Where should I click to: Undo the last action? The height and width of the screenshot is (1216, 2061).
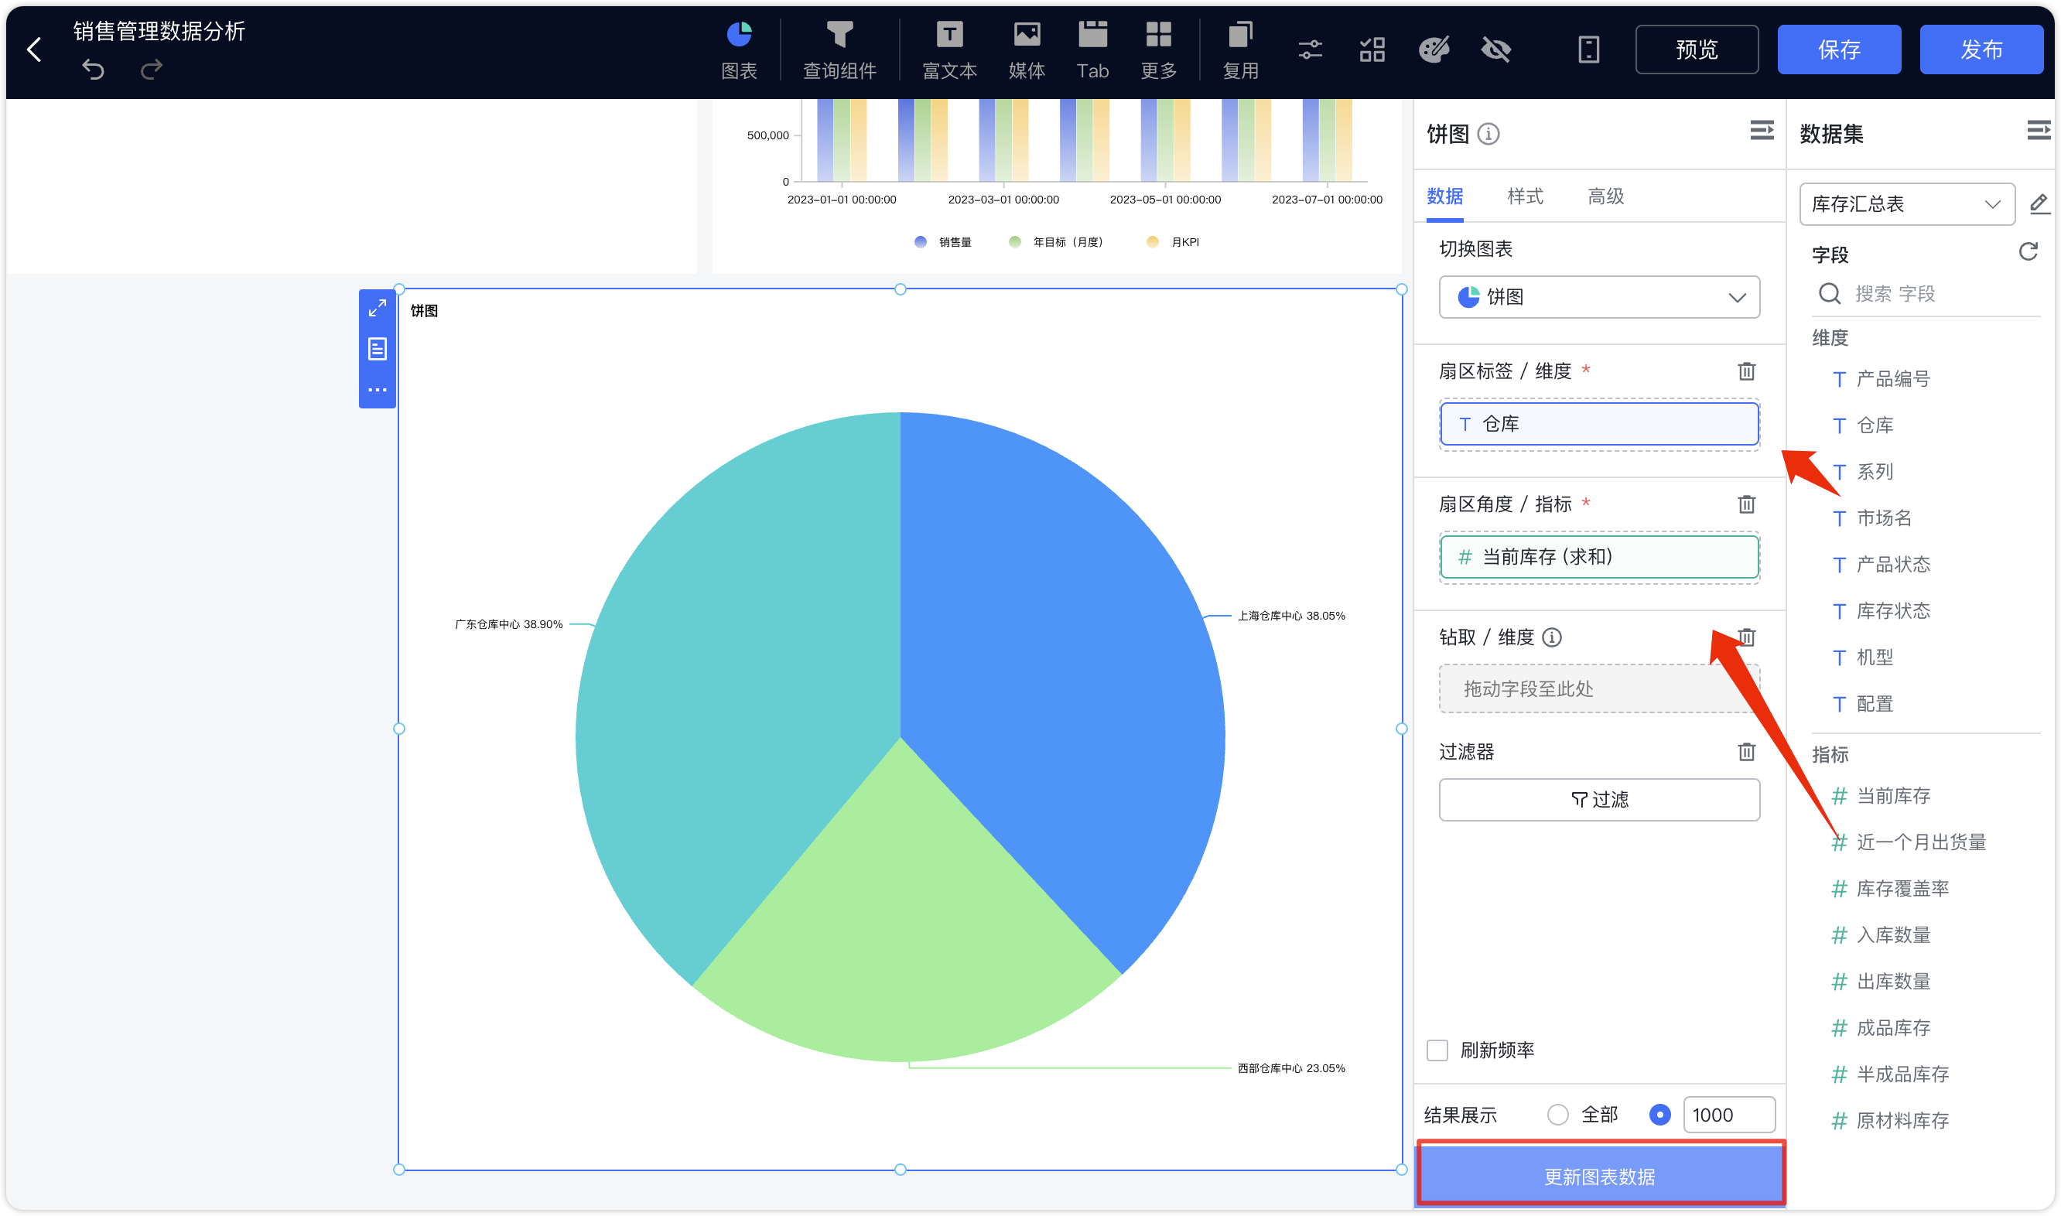[94, 70]
